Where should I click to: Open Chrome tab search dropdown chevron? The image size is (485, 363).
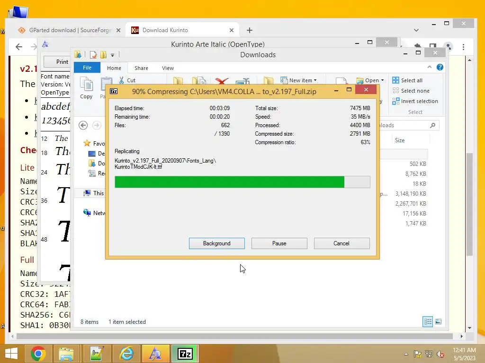(416, 30)
